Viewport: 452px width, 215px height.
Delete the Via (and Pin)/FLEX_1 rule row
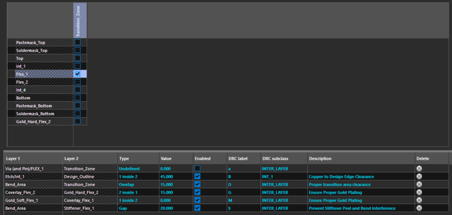pyautogui.click(x=419, y=169)
